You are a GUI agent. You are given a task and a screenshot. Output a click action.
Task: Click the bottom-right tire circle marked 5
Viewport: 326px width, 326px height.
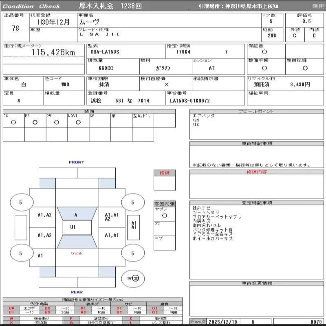coord(132,253)
